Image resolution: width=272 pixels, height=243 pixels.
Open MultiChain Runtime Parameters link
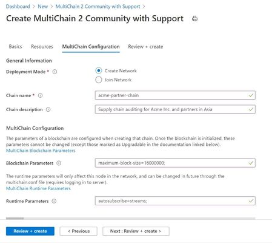point(38,188)
